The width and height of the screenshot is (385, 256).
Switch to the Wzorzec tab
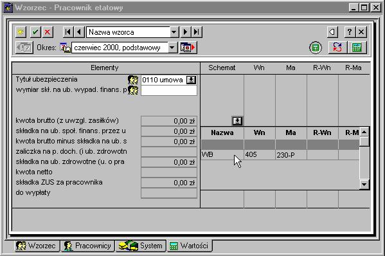pos(37,246)
